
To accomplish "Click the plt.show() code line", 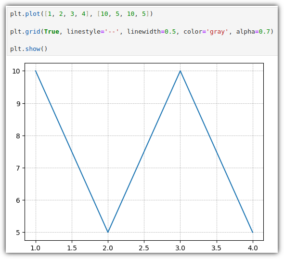I will (x=28, y=49).
